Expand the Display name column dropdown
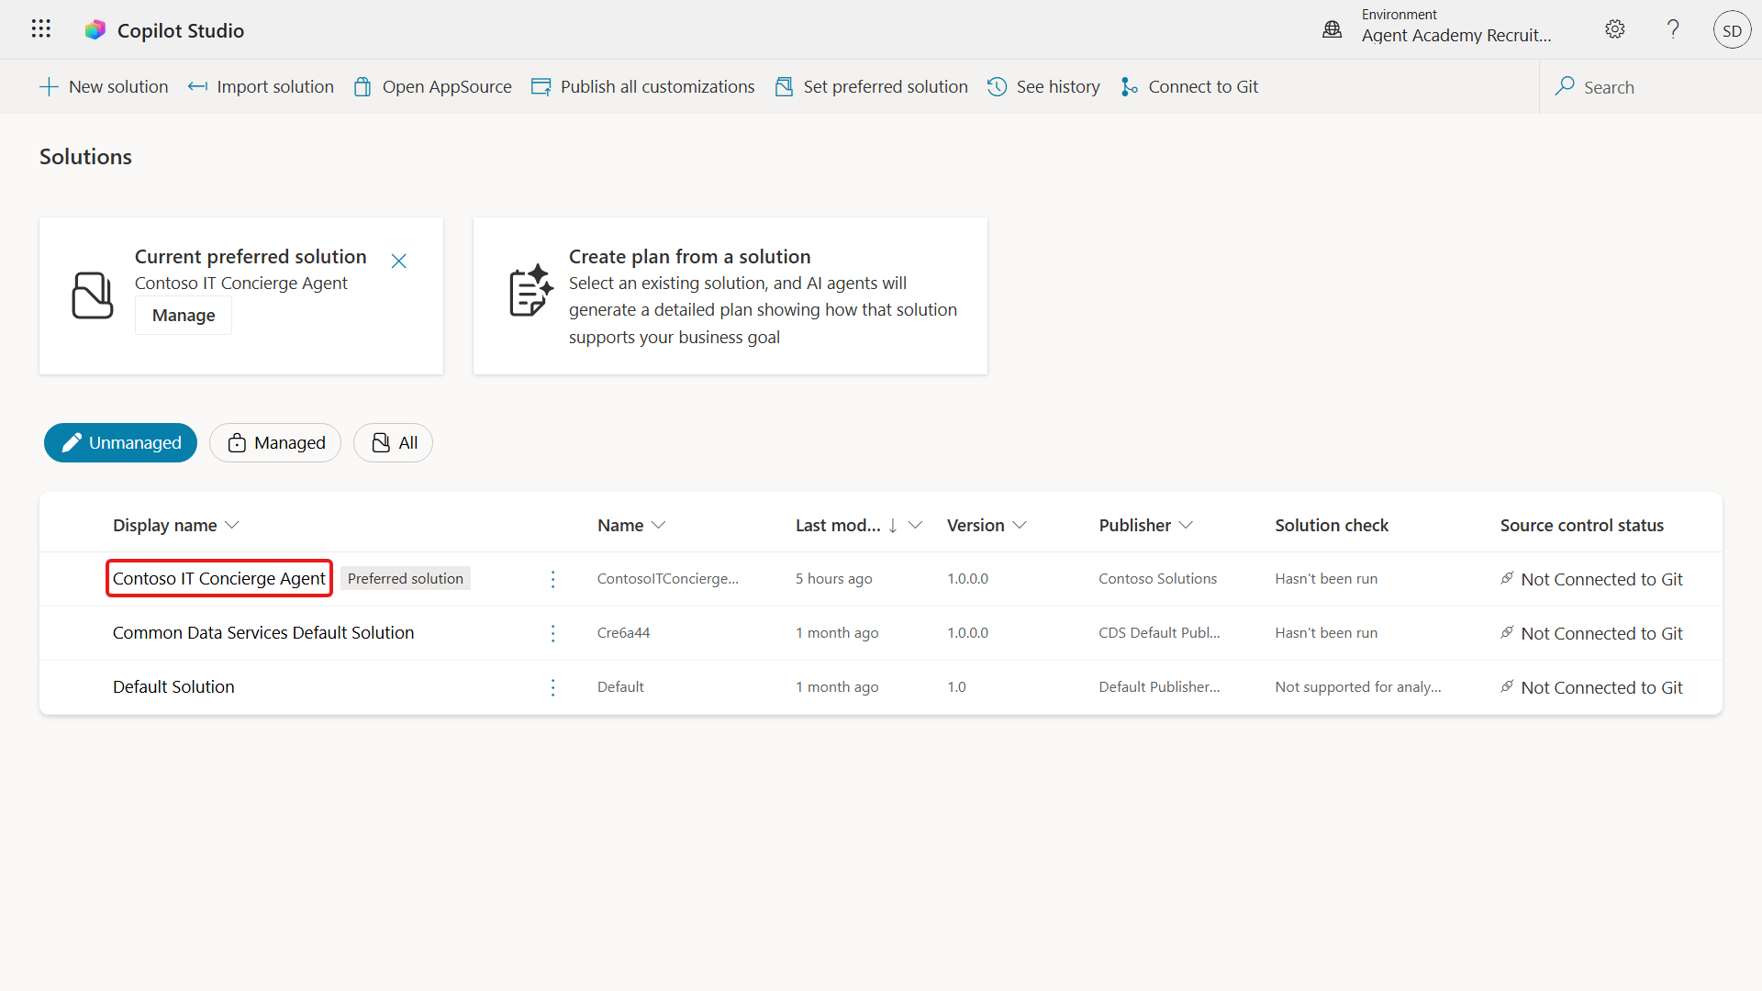 tap(232, 525)
